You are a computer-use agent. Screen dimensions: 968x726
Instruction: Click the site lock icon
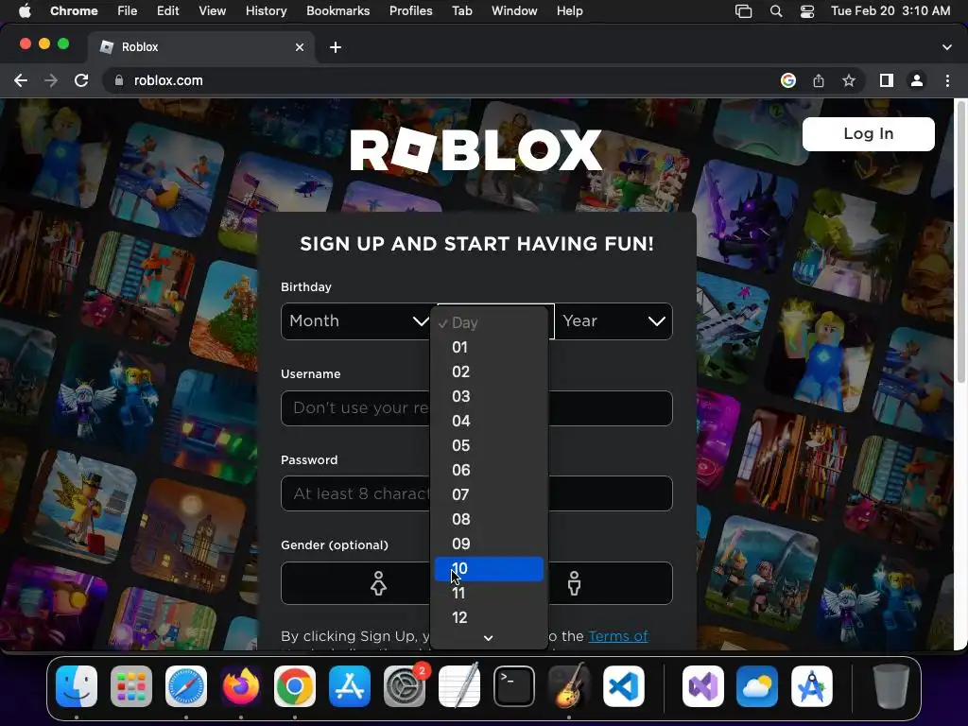[x=118, y=81]
